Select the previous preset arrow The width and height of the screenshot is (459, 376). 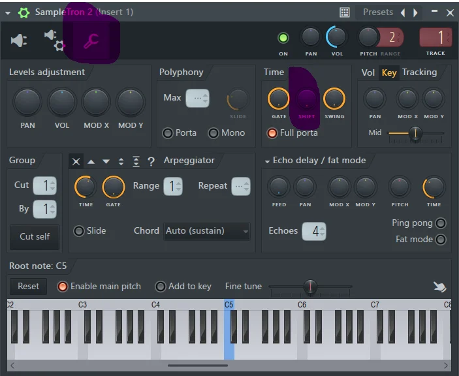click(403, 12)
